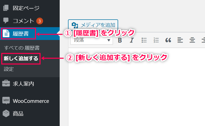Insert a numbered list
This screenshot has width=205, height=126.
(156, 40)
